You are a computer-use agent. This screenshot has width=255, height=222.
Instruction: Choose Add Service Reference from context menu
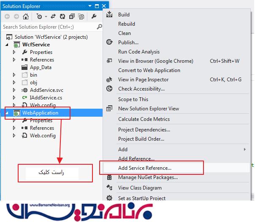click(x=144, y=168)
